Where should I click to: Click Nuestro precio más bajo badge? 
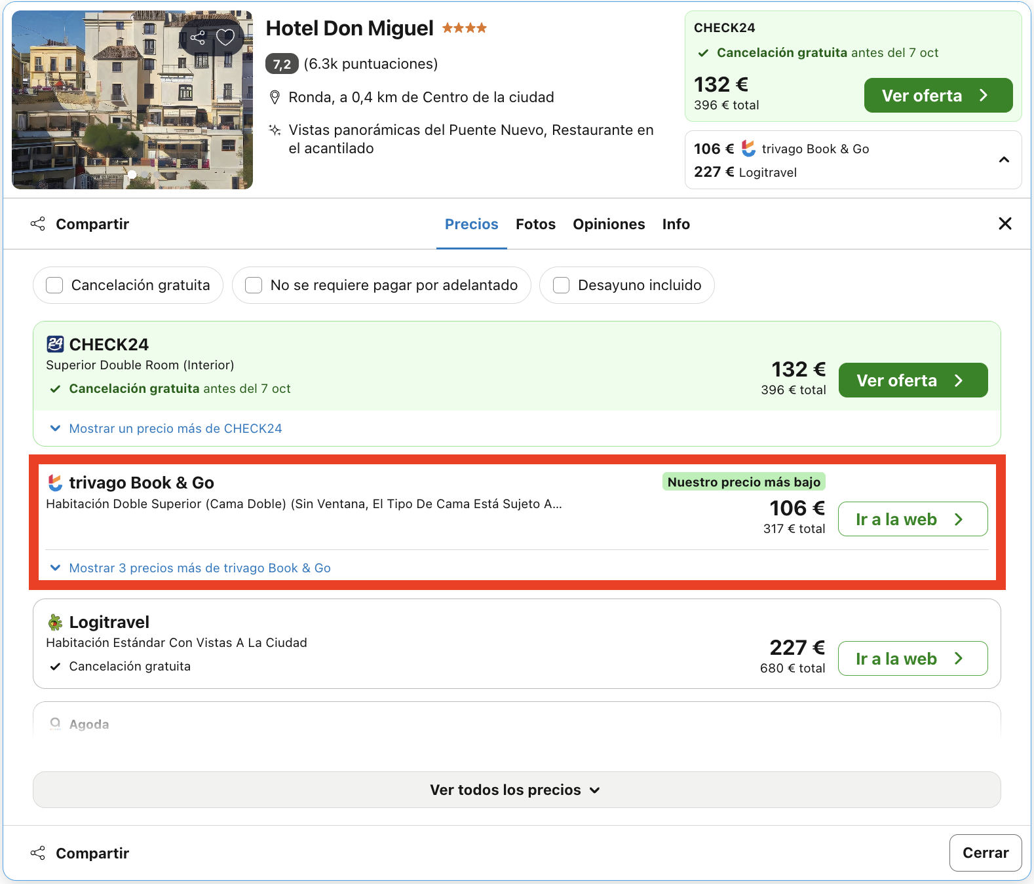[x=744, y=482]
